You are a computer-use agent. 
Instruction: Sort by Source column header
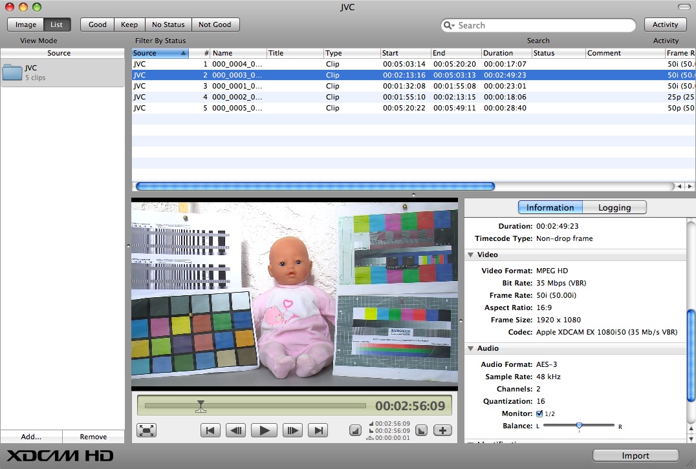[160, 53]
